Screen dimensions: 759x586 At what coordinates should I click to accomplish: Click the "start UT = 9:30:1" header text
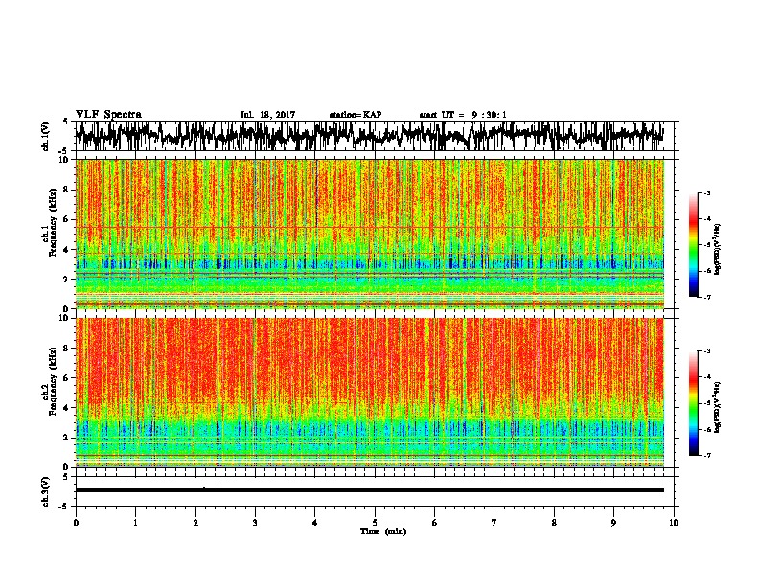[463, 115]
